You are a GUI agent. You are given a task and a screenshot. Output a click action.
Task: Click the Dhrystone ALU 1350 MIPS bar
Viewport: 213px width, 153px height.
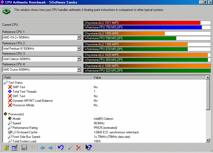tap(147, 44)
